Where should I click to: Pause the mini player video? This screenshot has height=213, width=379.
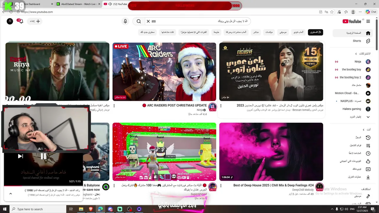[x=43, y=156]
